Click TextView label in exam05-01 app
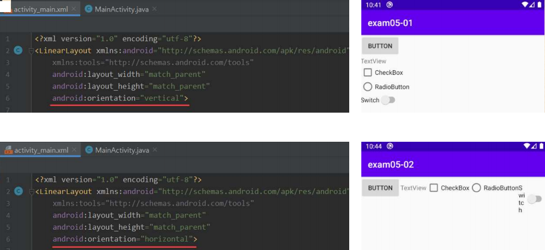Image resolution: width=545 pixels, height=250 pixels. [373, 61]
